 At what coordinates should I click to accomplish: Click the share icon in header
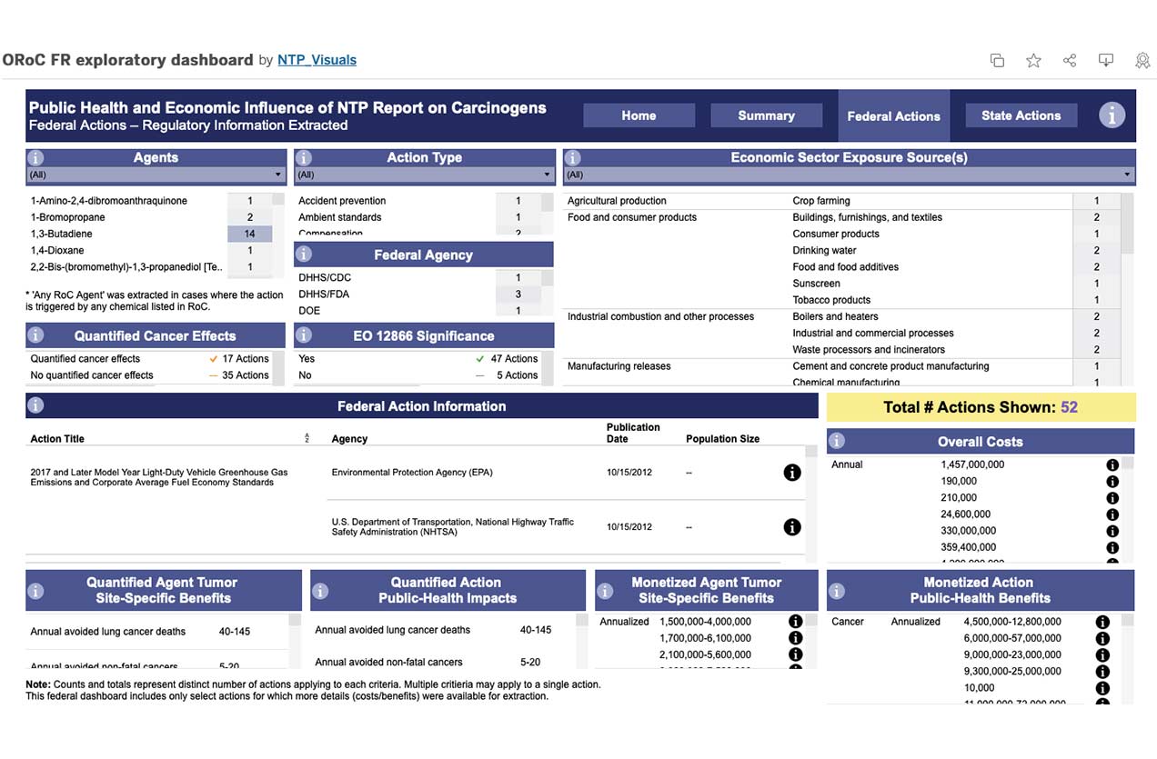click(1070, 60)
